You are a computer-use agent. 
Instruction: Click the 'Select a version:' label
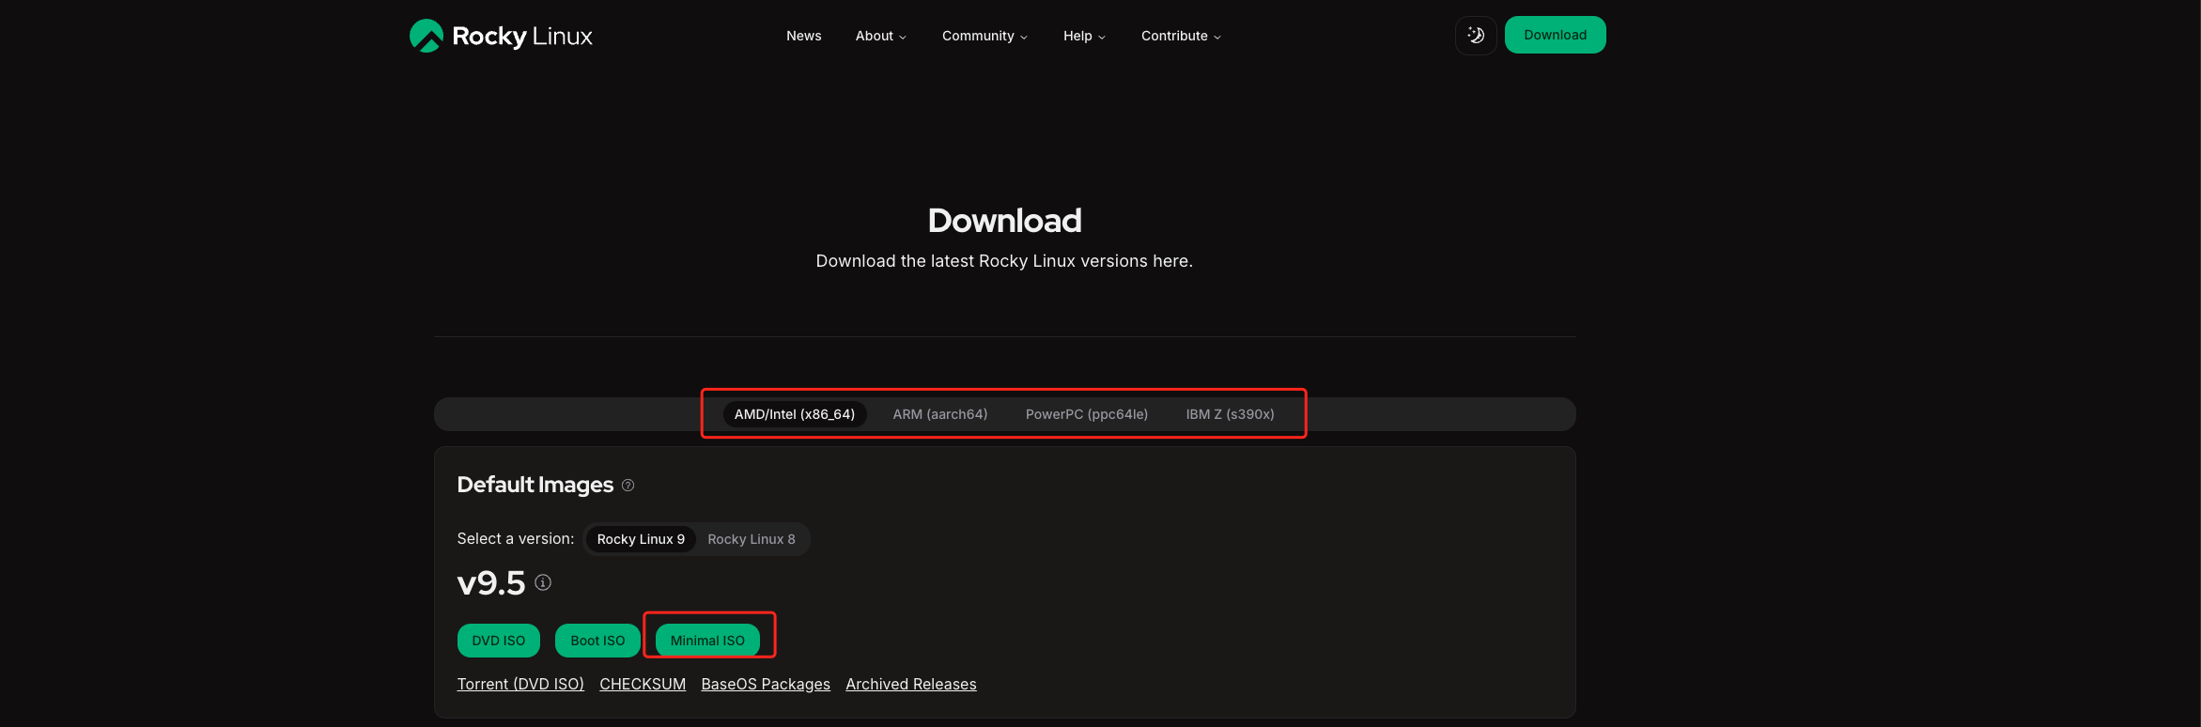coord(516,538)
